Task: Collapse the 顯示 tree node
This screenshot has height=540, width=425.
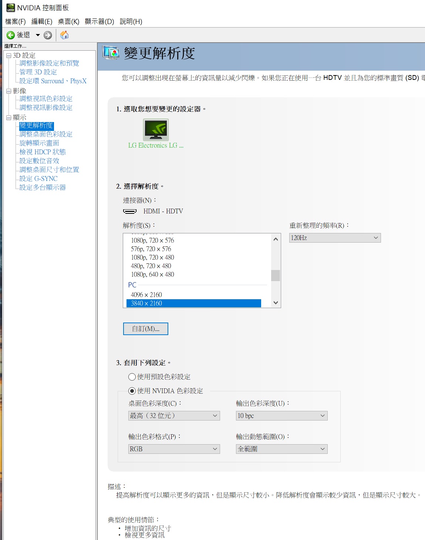Action: (x=9, y=118)
